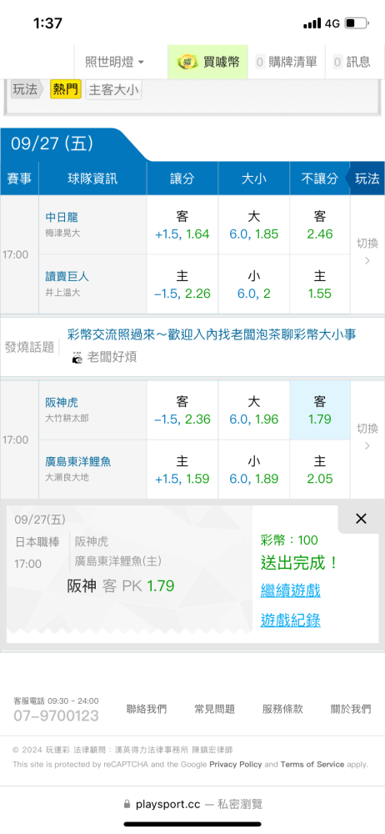Toggle 阪神虎 客 1.79 no-handicap selection
Screen dimensions: 385x834
pos(320,410)
